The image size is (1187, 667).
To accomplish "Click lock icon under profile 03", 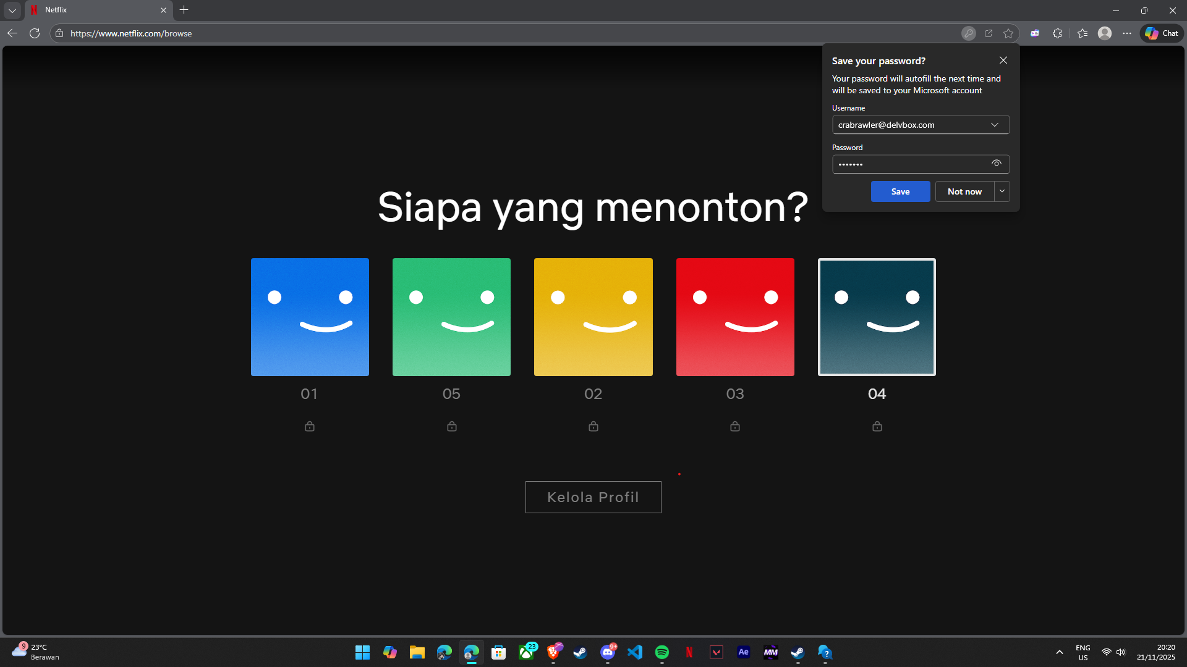I will [735, 426].
